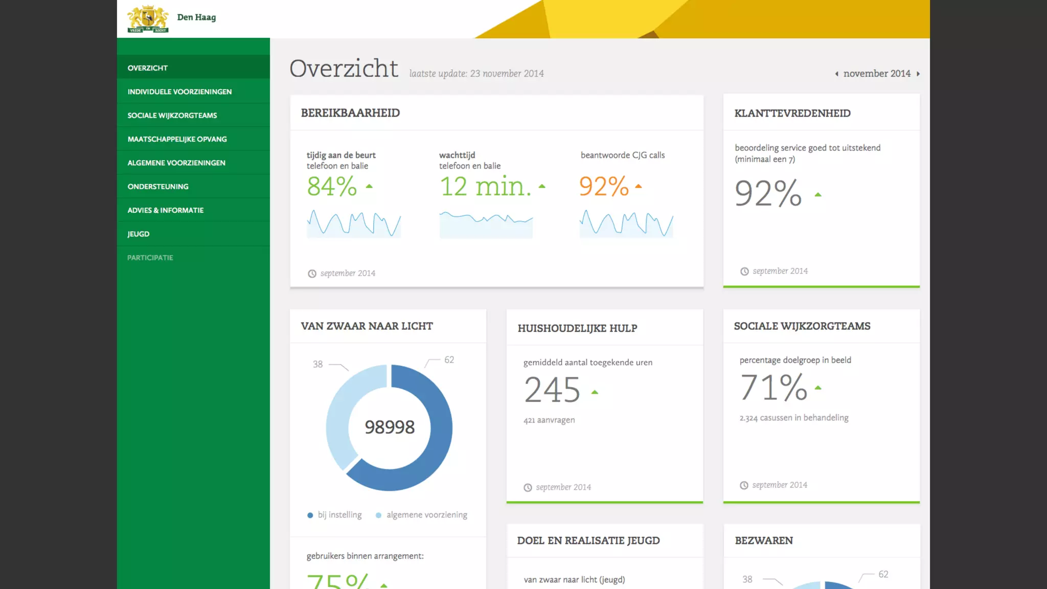Open Individuele Voorzieningen in the sidebar

coord(179,92)
